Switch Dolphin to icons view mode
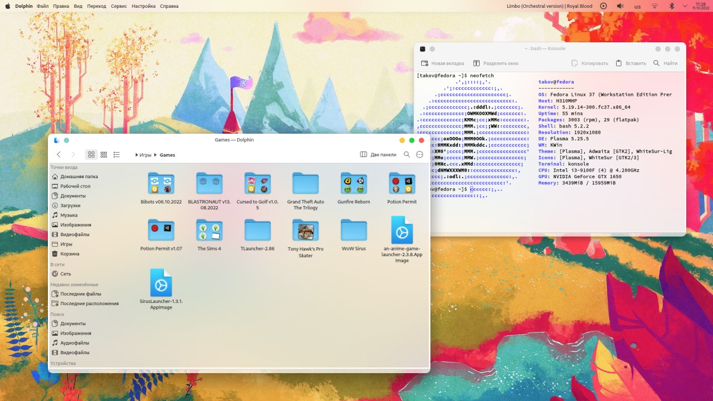The height and width of the screenshot is (401, 713). [x=91, y=154]
